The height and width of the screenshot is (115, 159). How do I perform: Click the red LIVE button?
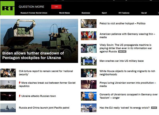[56, 7]
